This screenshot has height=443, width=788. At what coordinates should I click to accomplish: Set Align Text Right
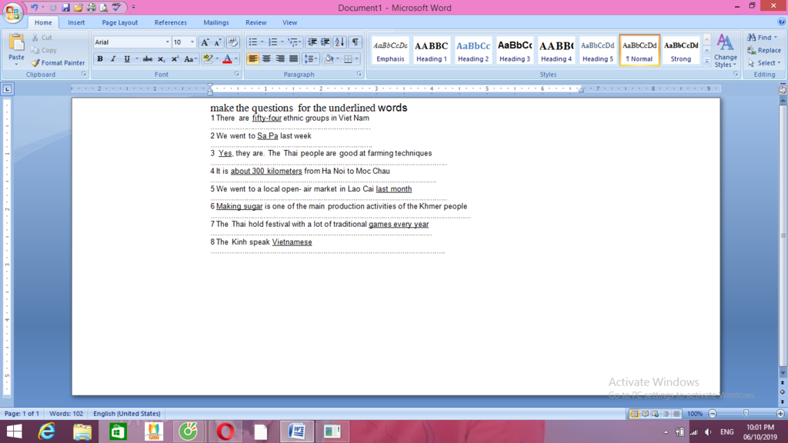click(x=280, y=58)
